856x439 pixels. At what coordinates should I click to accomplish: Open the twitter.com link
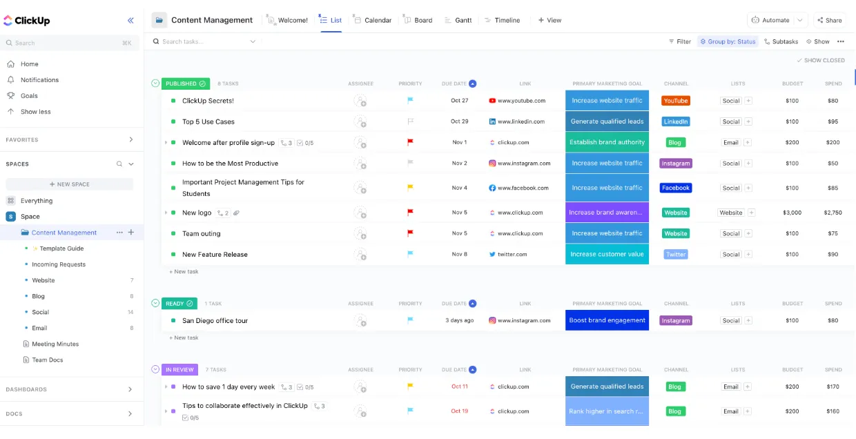508,254
